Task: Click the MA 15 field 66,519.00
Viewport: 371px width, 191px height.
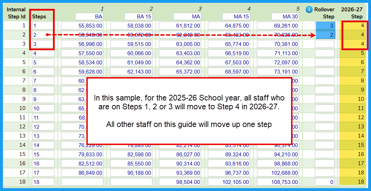Action: pos(229,53)
